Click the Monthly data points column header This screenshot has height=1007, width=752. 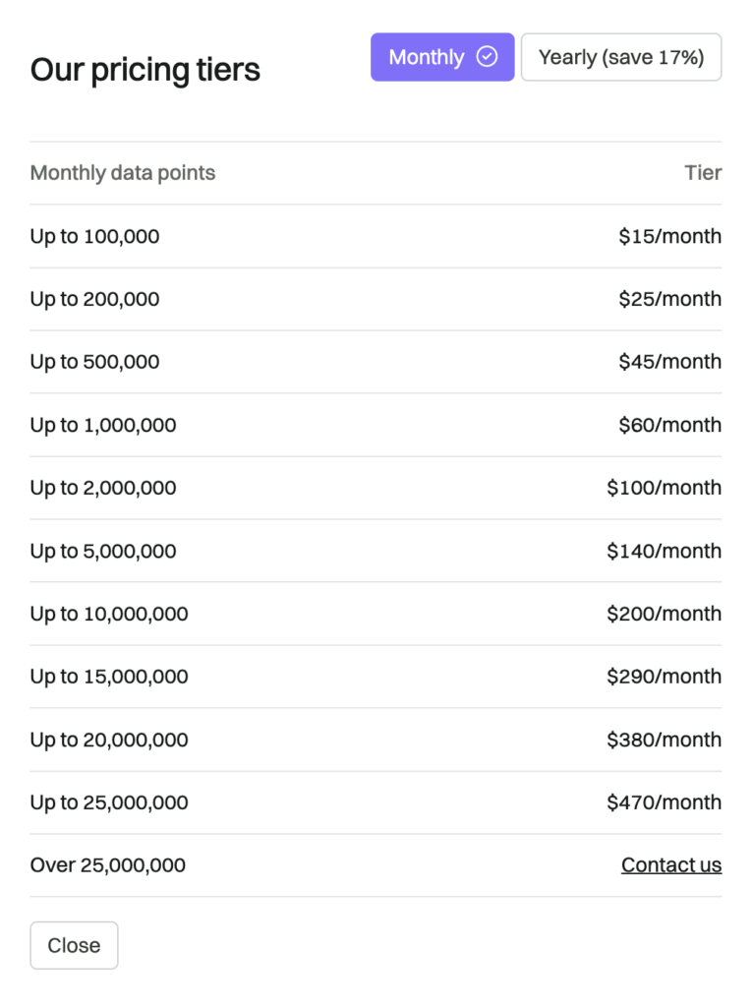[x=123, y=173]
